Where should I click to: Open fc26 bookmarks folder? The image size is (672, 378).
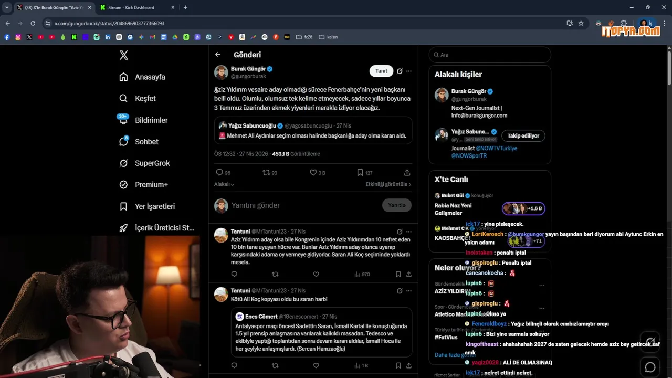pyautogui.click(x=304, y=37)
